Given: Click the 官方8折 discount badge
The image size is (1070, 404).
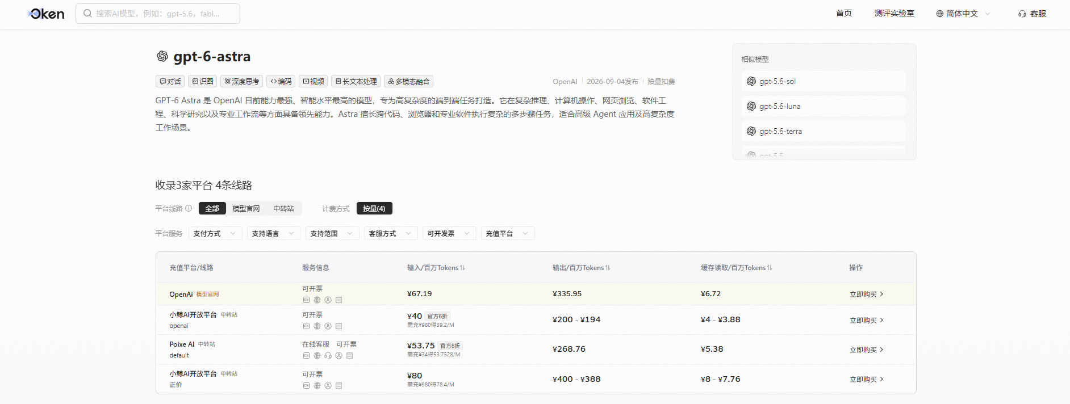Looking at the screenshot, I should (450, 346).
